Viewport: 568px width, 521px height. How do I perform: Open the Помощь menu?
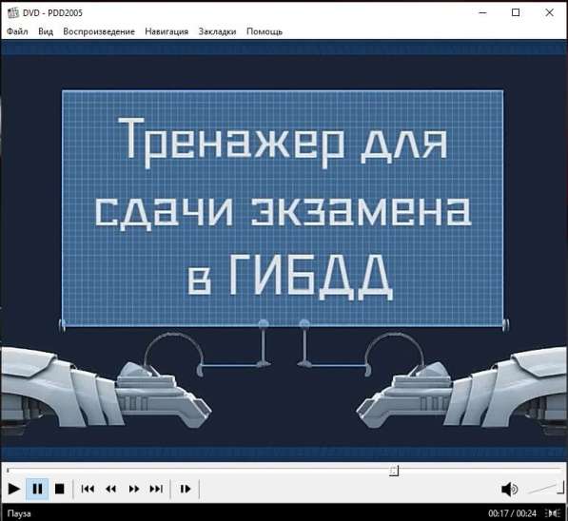point(264,31)
